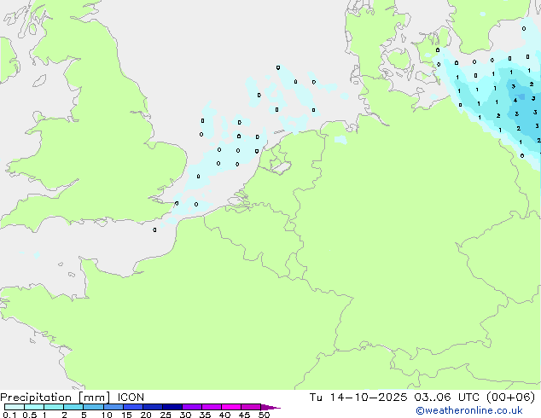The image size is (541, 418).
Task: Click the '50' legend scale label
Action: (x=264, y=415)
